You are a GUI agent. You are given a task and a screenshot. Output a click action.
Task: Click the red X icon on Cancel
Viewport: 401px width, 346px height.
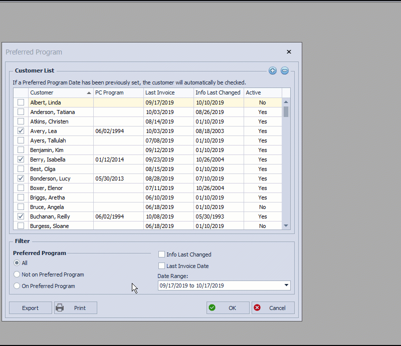(x=257, y=307)
